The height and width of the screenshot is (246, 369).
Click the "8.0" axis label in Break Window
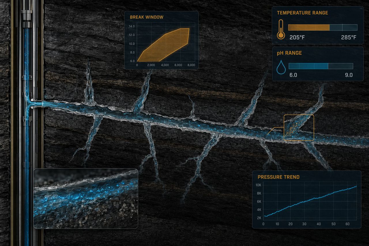[x=132, y=52]
